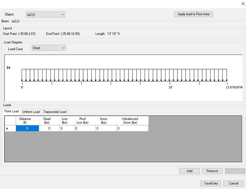Select the Snow (lbs) cell in first row
Screen dimensions: 246x189
106,128
